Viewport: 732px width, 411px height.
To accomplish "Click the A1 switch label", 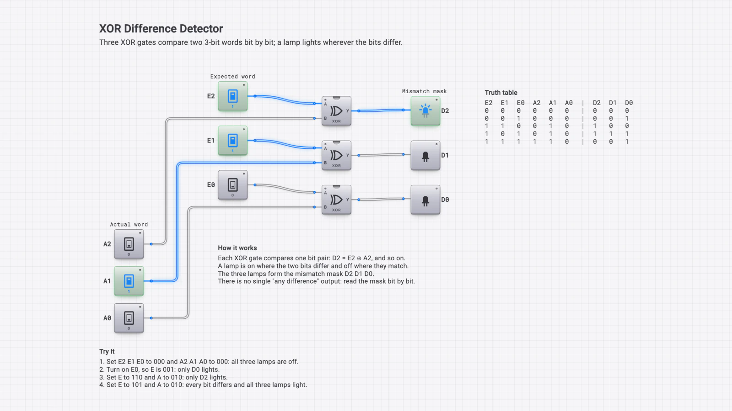I will [107, 281].
